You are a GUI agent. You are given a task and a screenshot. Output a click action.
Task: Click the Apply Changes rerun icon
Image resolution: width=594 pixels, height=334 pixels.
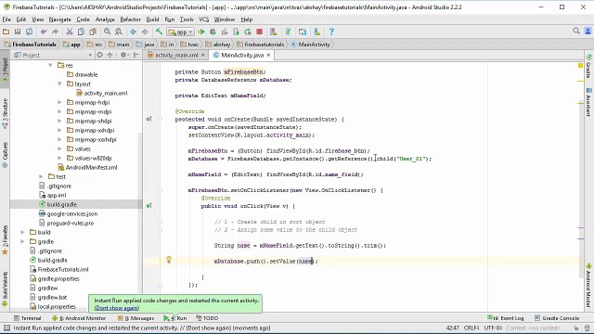[x=248, y=32]
